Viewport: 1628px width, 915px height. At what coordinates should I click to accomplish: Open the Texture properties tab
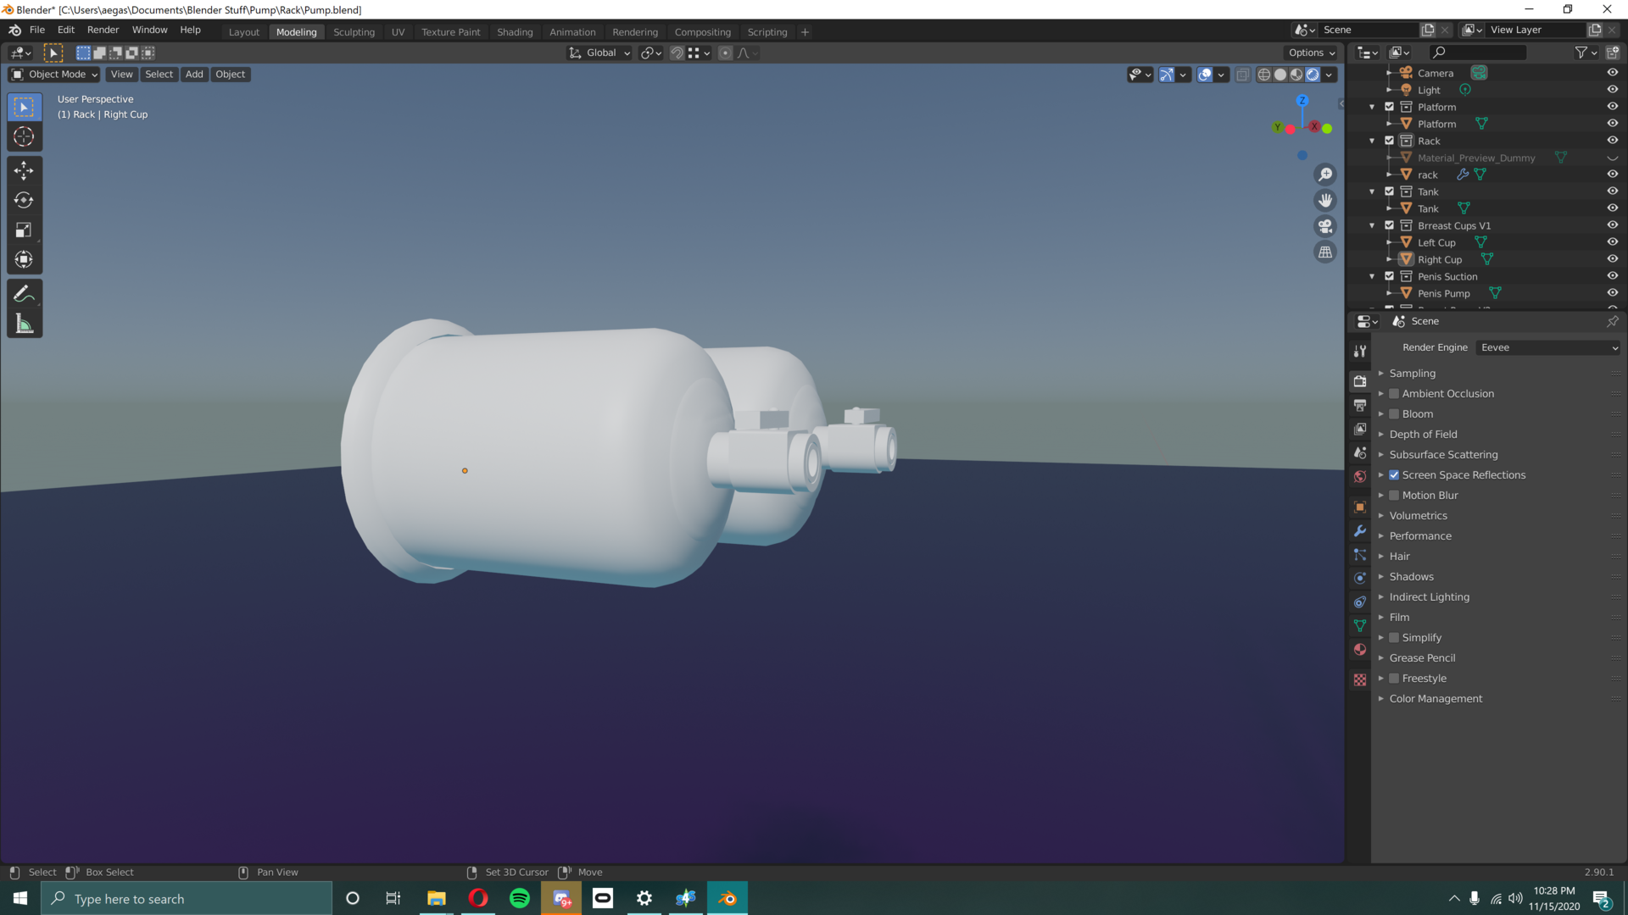point(1360,679)
